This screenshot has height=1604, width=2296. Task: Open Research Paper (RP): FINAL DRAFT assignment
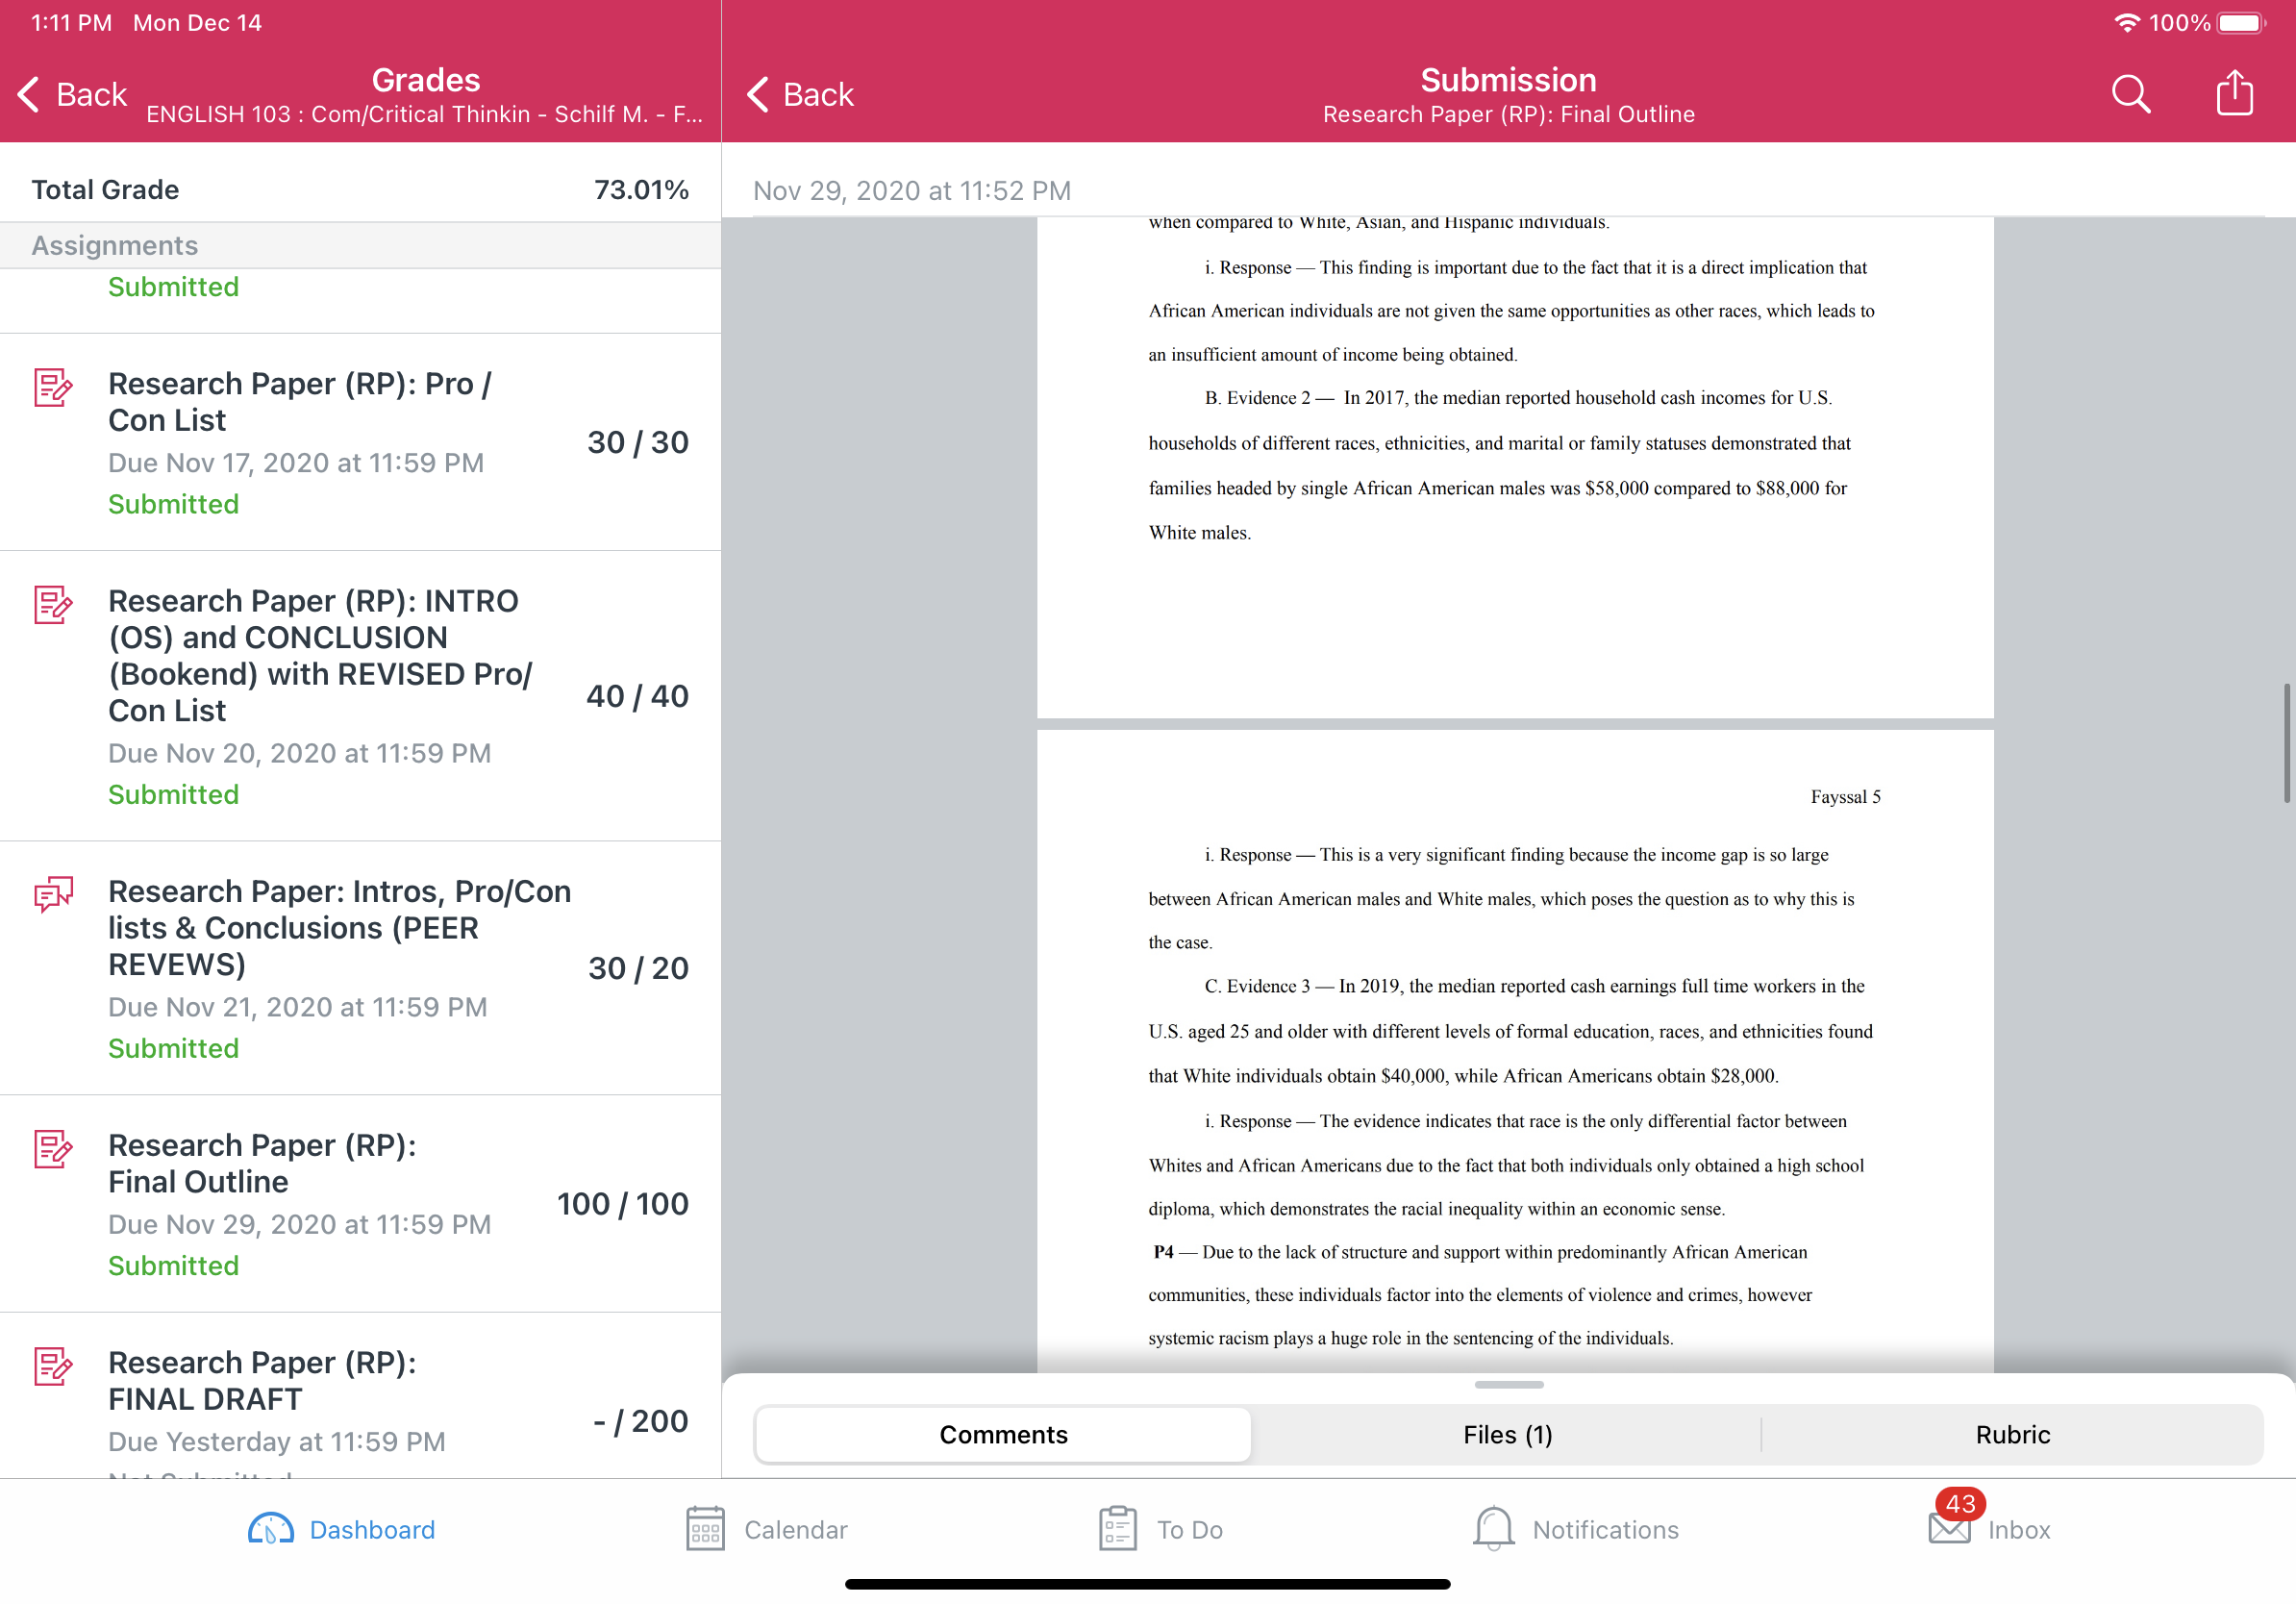click(360, 1396)
